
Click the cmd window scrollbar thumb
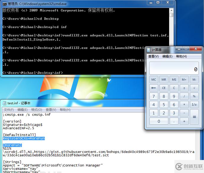pyautogui.click(x=171, y=15)
